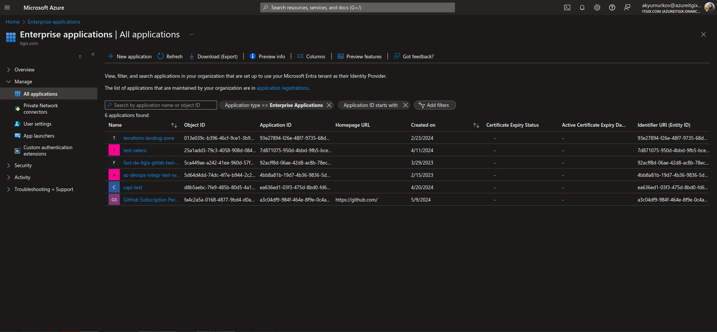Click the purple GS icon for GitHub Subscription
717x332 pixels.
click(114, 200)
